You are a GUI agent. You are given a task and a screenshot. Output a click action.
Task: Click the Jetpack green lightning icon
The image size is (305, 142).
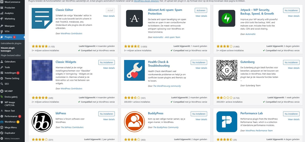(x=227, y=18)
